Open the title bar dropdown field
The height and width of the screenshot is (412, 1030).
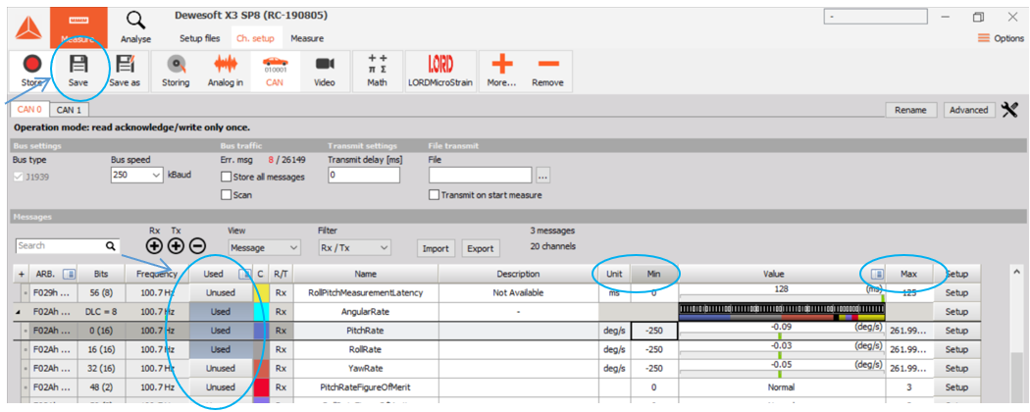[x=876, y=17]
